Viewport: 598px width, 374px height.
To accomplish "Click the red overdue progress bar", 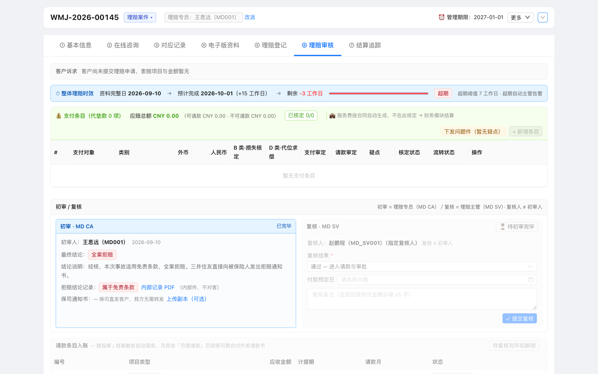I will [378, 94].
